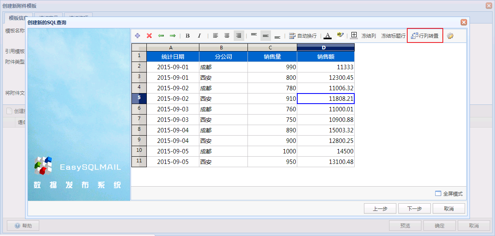
Task: Click the blue plus add icon
Action: [x=137, y=36]
